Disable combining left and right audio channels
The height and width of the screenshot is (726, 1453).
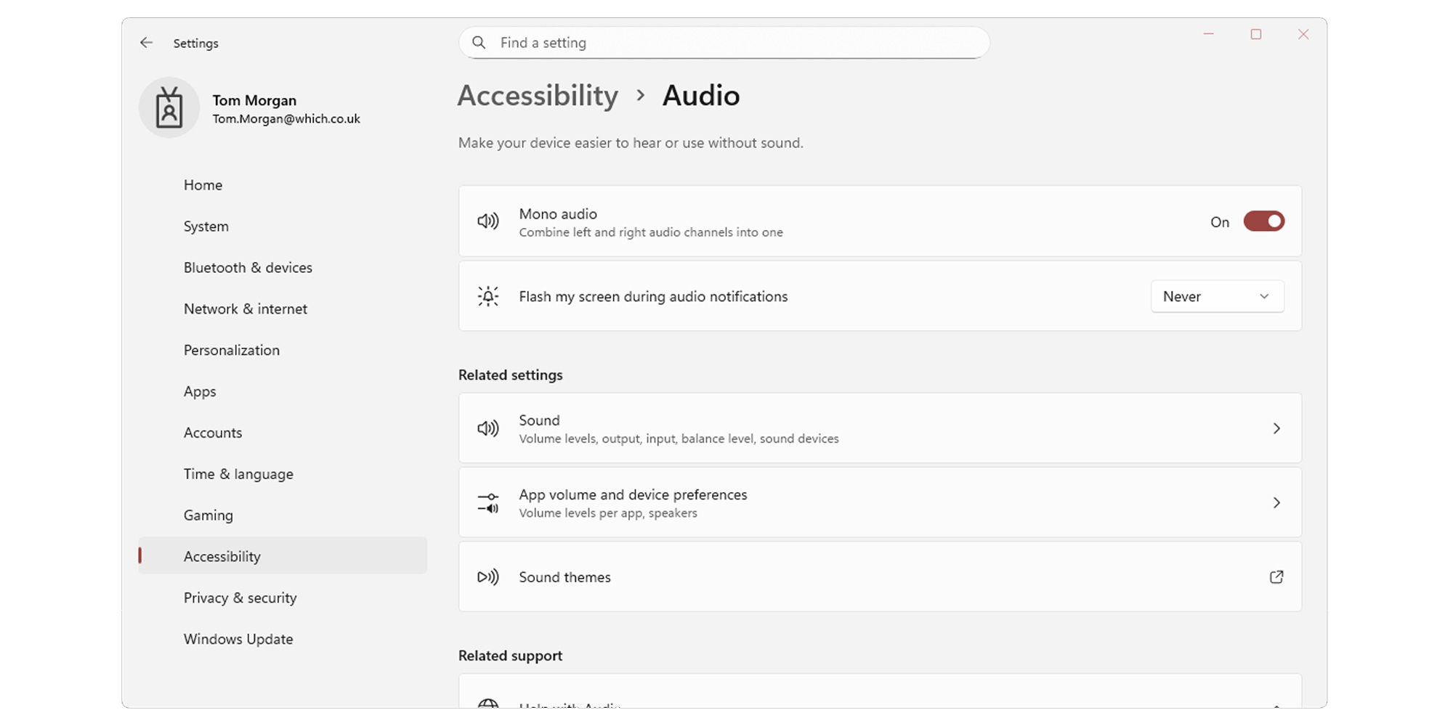[x=1263, y=221]
